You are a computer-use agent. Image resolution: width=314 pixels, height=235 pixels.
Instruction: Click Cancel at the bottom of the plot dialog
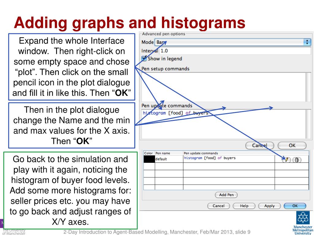click(x=218, y=206)
